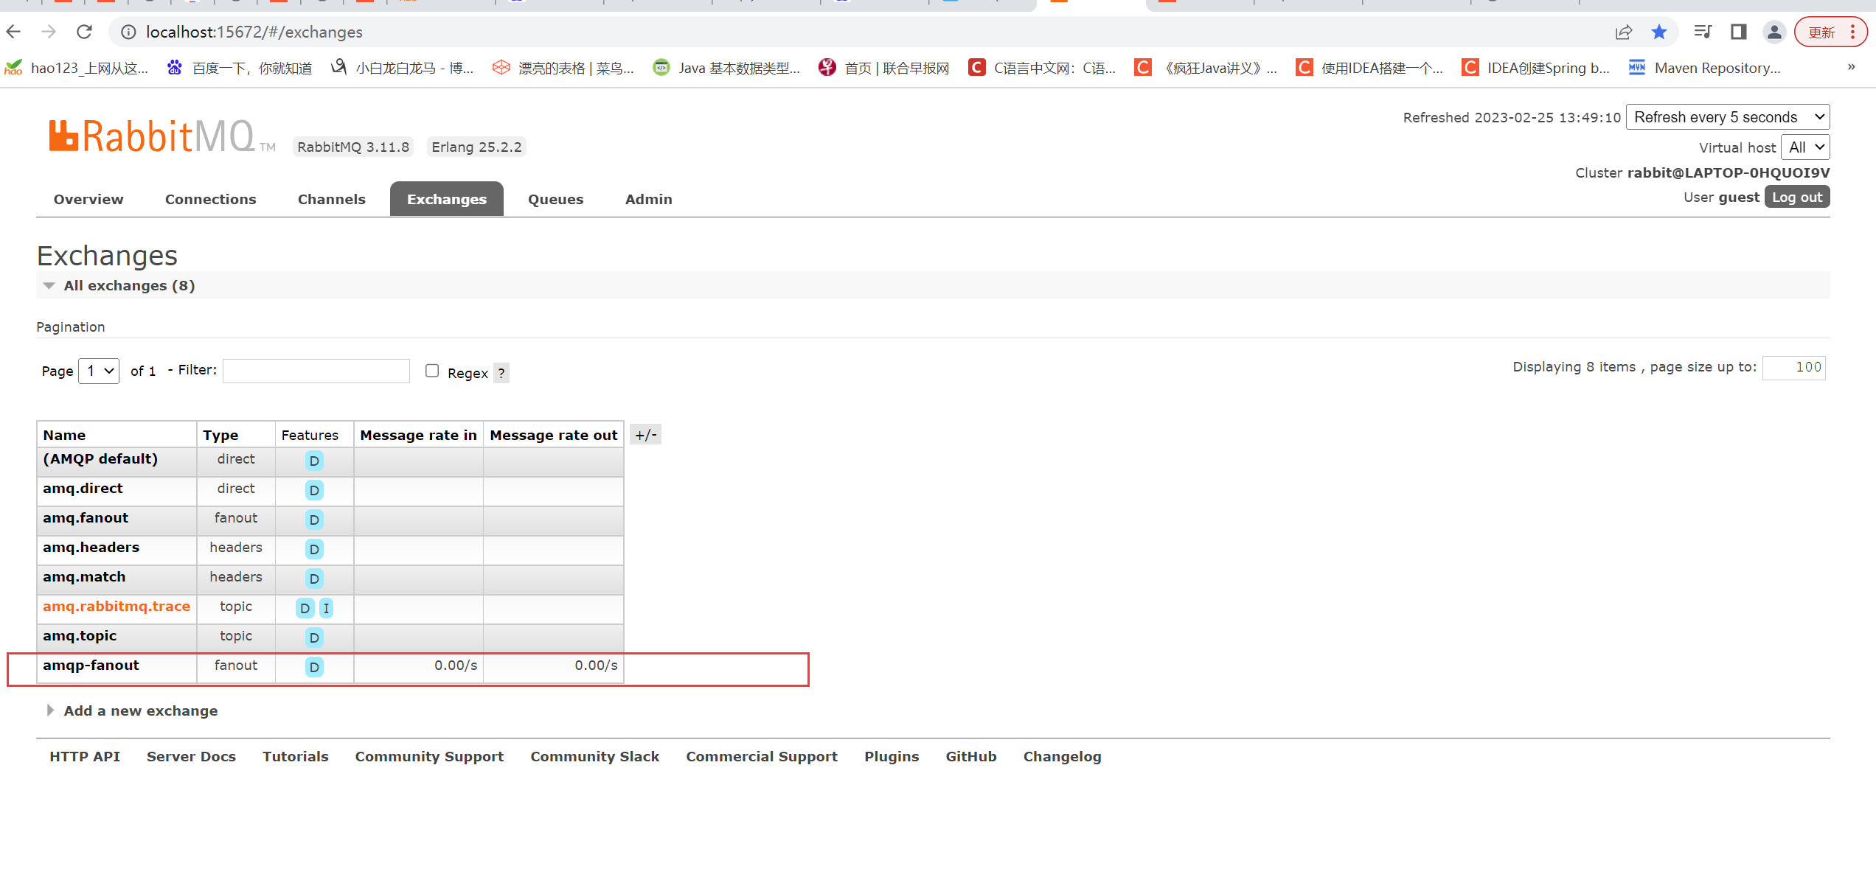This screenshot has width=1876, height=894.
Task: Toggle table columns with +/- button
Action: [645, 435]
